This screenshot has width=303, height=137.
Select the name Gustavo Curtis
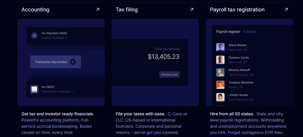(x=239, y=58)
